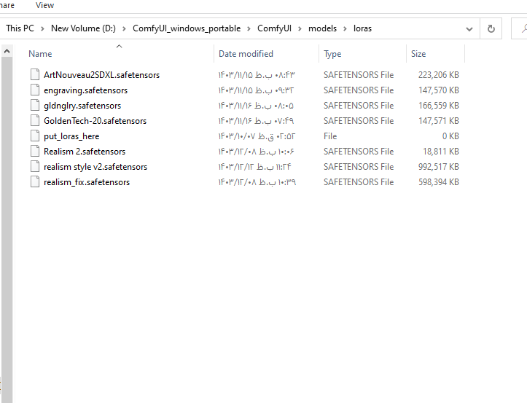Click the search box field
The height and width of the screenshot is (403, 527).
coord(520,28)
